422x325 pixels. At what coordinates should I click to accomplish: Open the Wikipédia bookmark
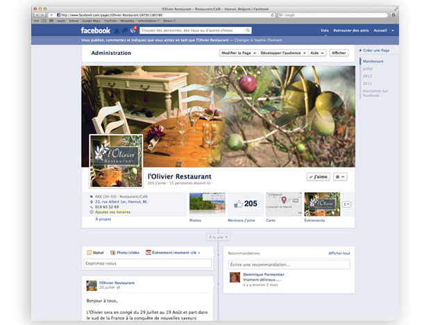tap(127, 21)
